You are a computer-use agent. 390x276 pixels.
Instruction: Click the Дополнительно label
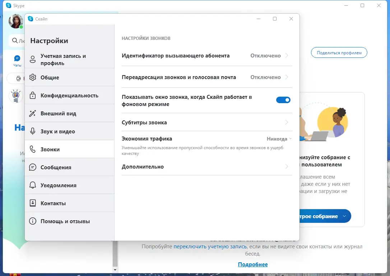pos(143,166)
